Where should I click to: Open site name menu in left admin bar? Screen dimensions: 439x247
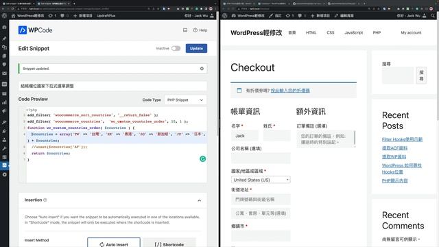(x=27, y=16)
